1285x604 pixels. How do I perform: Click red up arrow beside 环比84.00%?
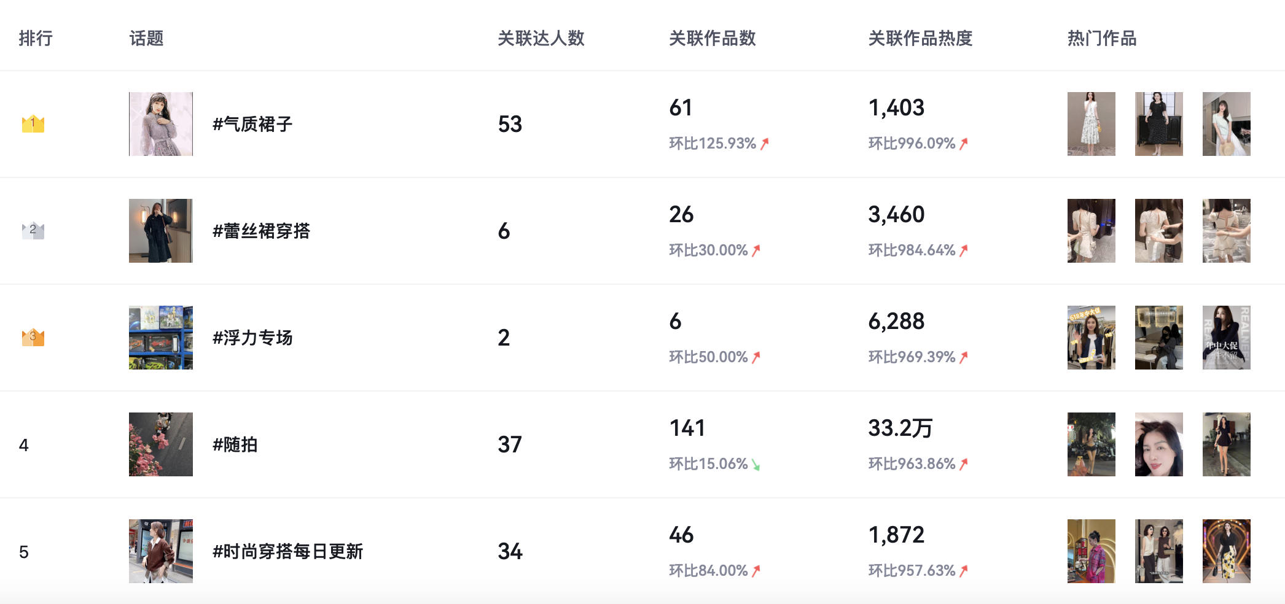756,571
